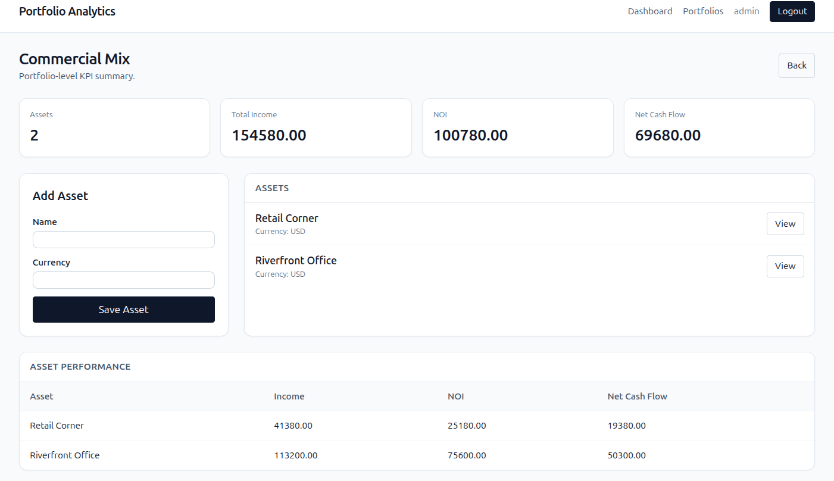Screen dimensions: 834x481
Task: Focus the Currency input field
Action: point(124,280)
